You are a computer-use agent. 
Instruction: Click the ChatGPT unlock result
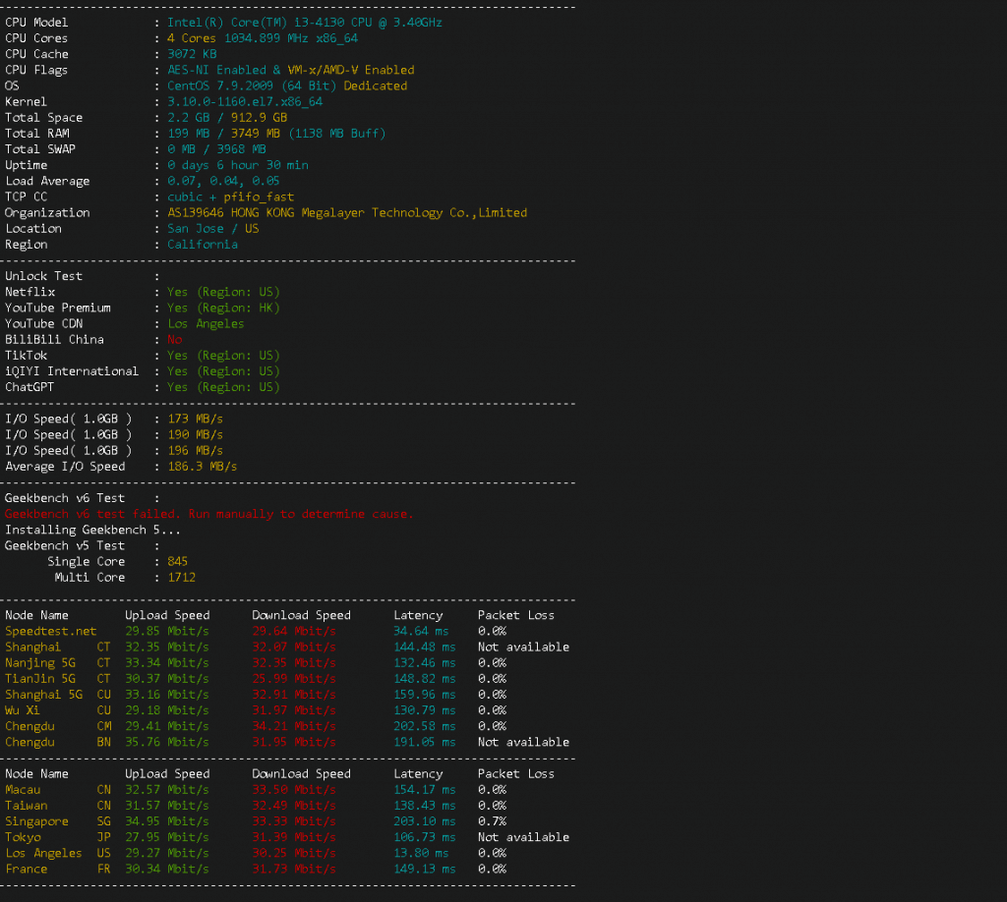pyautogui.click(x=223, y=387)
